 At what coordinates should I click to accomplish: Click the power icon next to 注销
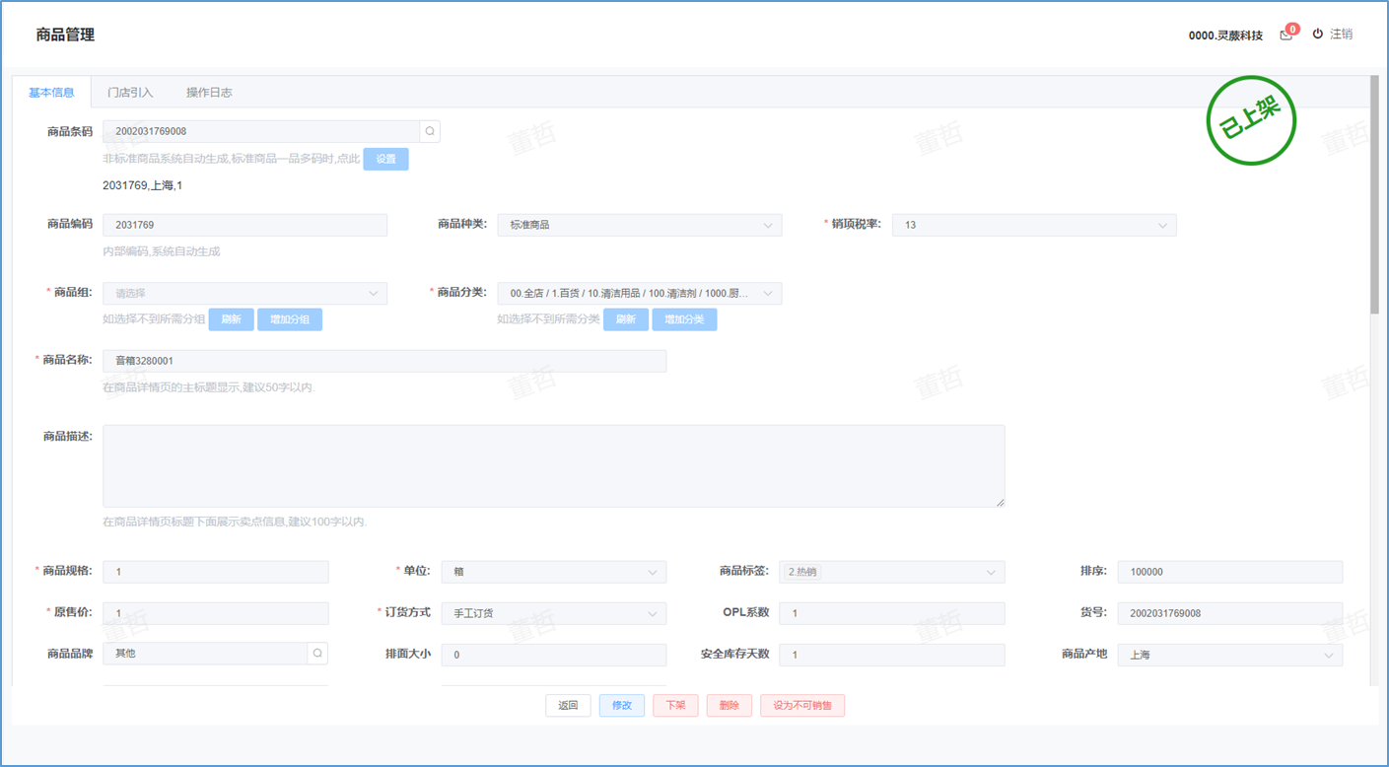(x=1318, y=34)
